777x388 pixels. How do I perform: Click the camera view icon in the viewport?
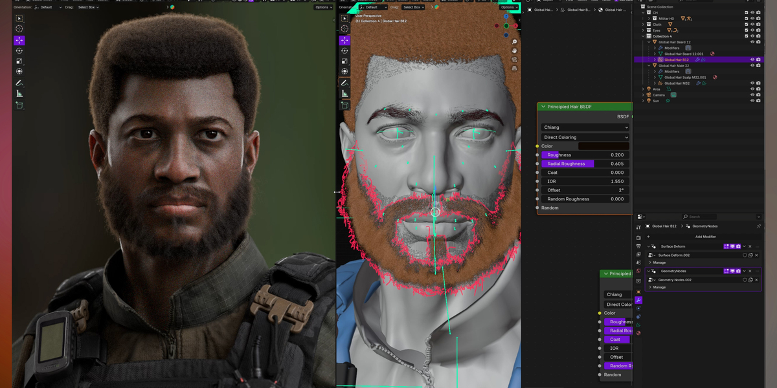[513, 59]
